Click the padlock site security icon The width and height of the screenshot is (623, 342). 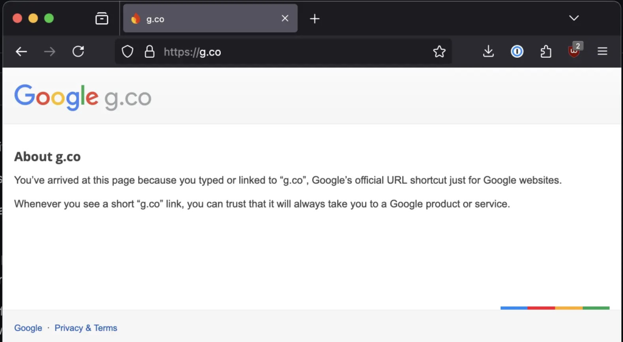(x=149, y=52)
